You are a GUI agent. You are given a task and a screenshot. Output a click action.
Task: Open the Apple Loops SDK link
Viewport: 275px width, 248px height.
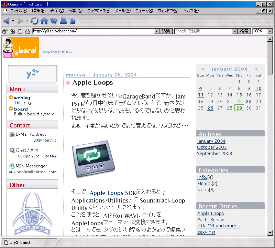click(113, 193)
